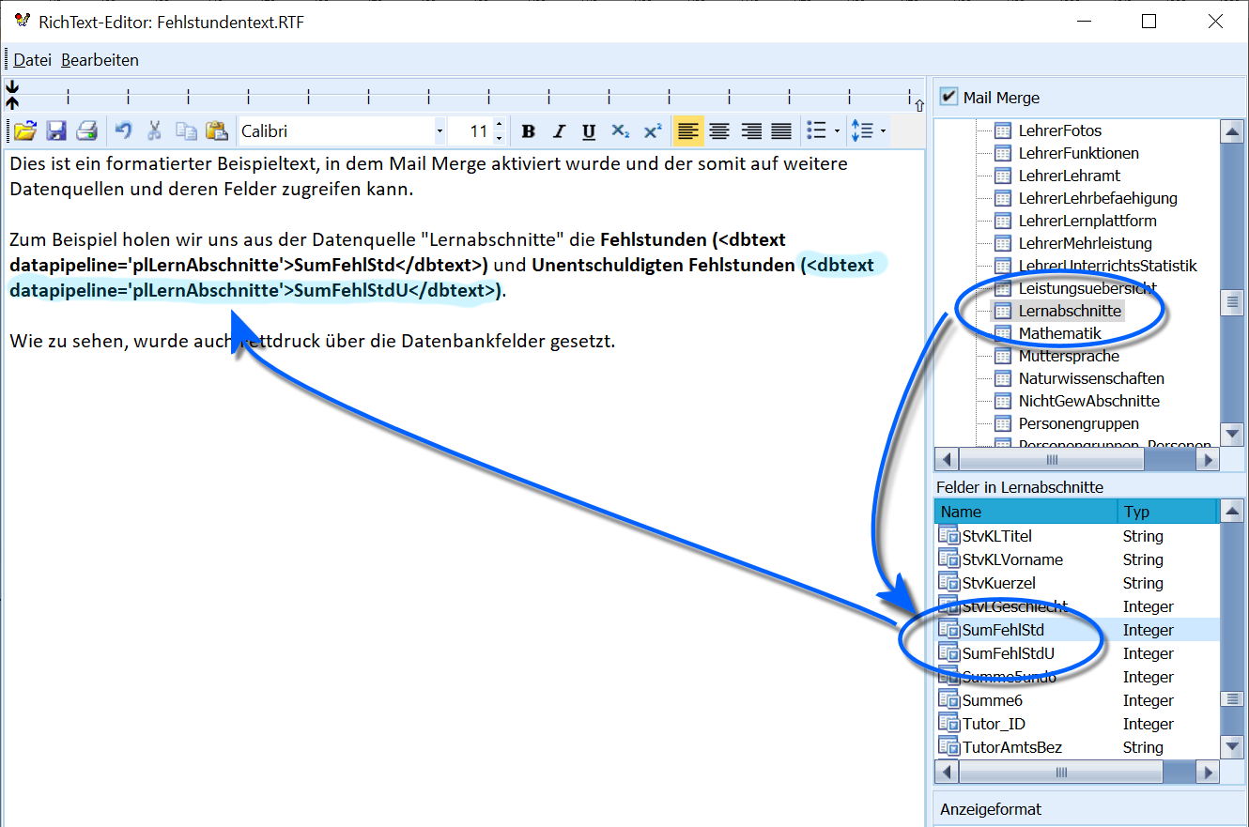Viewport: 1249px width, 827px height.
Task: Decrease font size with down stepper
Action: point(499,138)
